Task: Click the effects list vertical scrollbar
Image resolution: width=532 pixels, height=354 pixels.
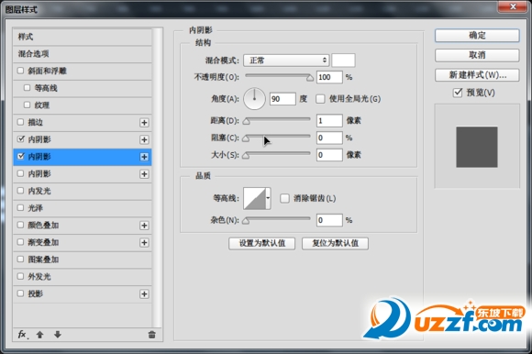Action: coord(157,177)
